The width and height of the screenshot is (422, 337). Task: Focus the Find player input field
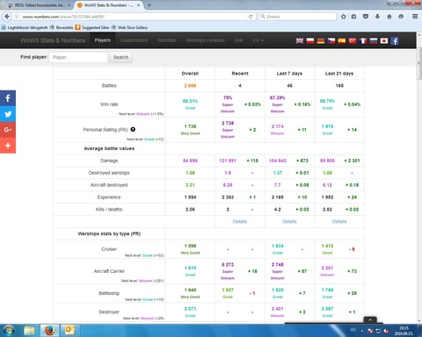(x=78, y=57)
